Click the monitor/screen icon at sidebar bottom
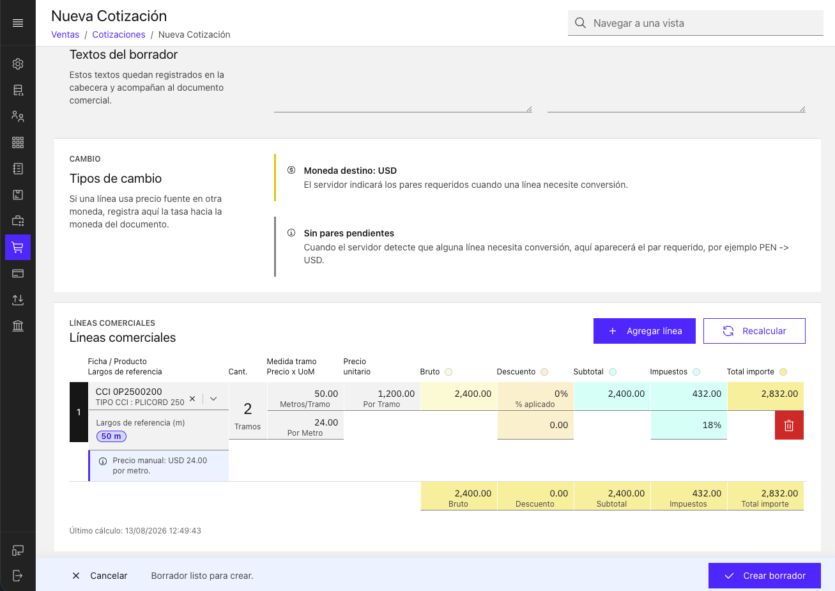This screenshot has height=591, width=835. [18, 551]
